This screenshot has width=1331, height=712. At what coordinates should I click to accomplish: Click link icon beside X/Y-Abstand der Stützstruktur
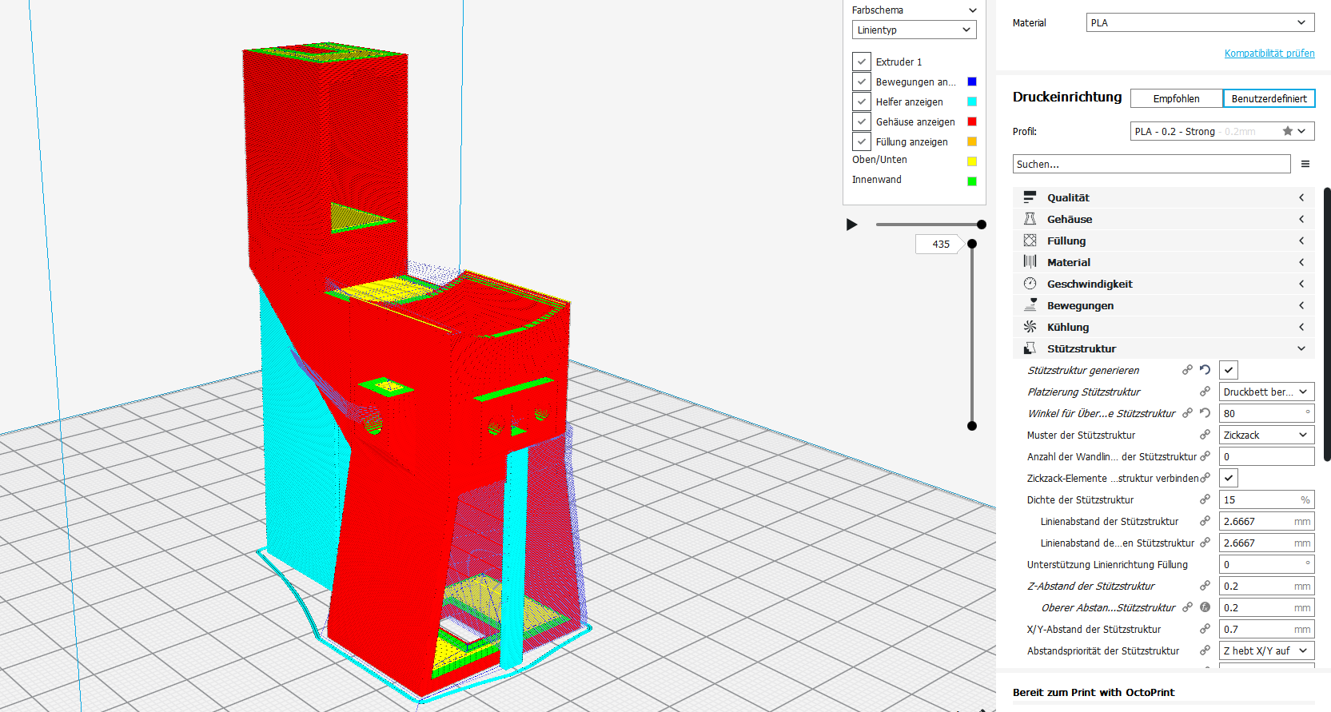[1205, 629]
